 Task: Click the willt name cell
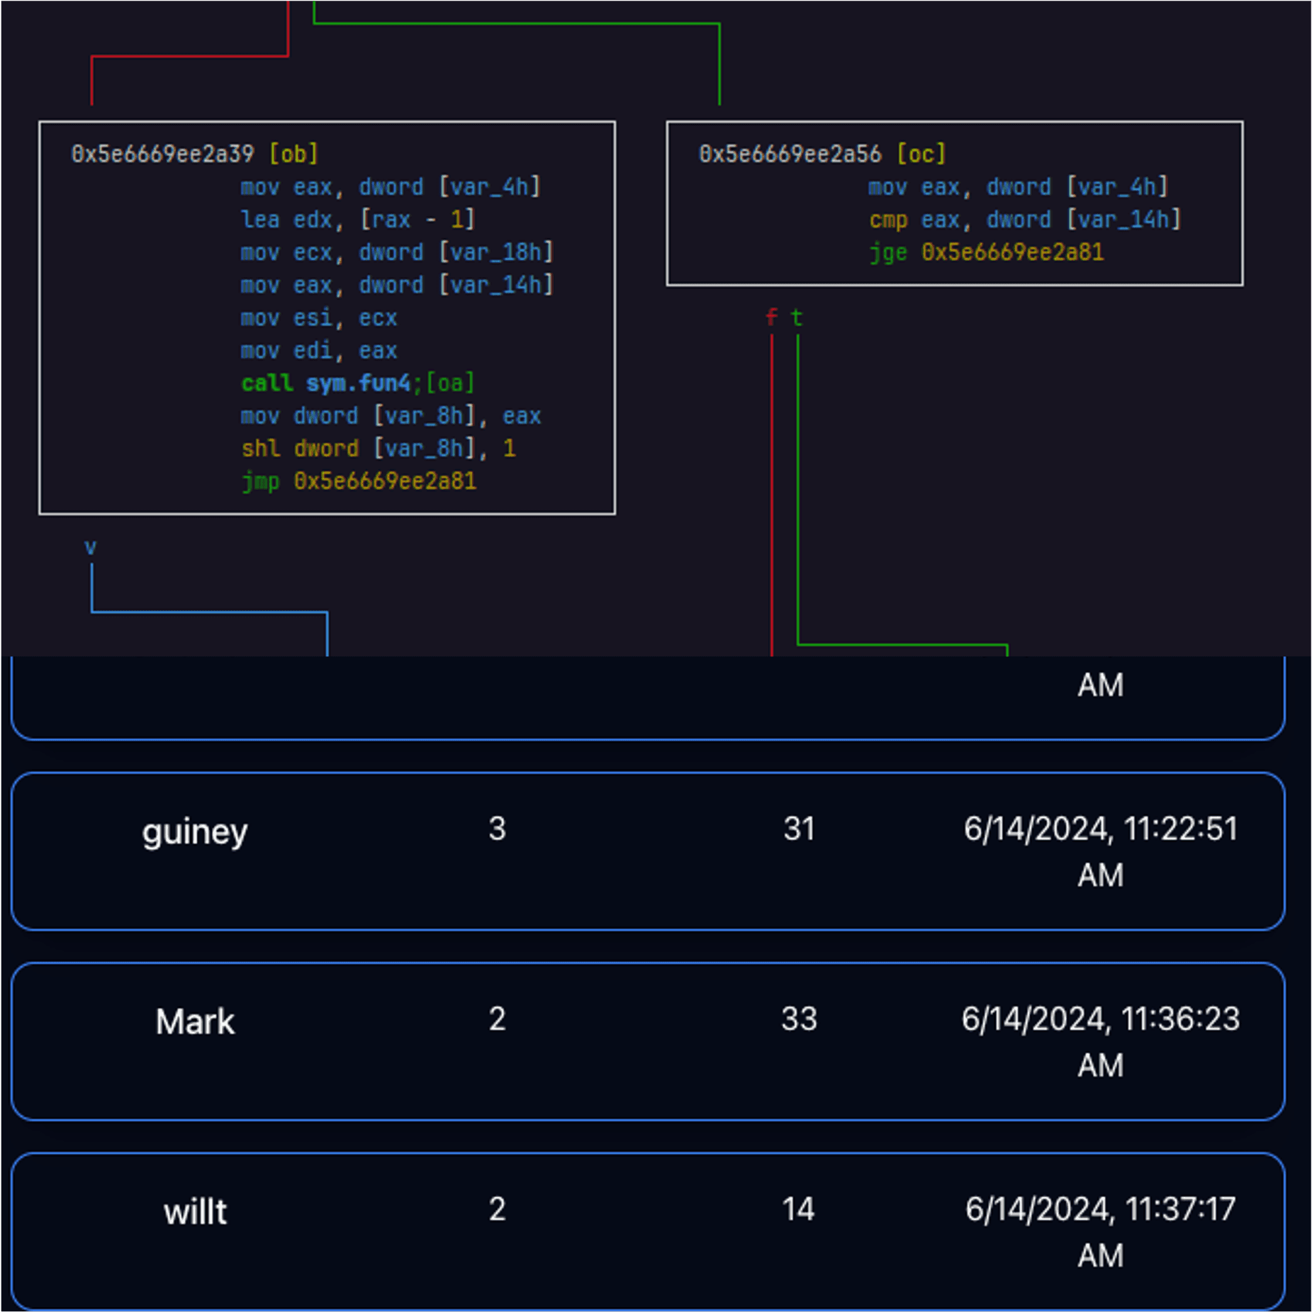coord(195,1211)
